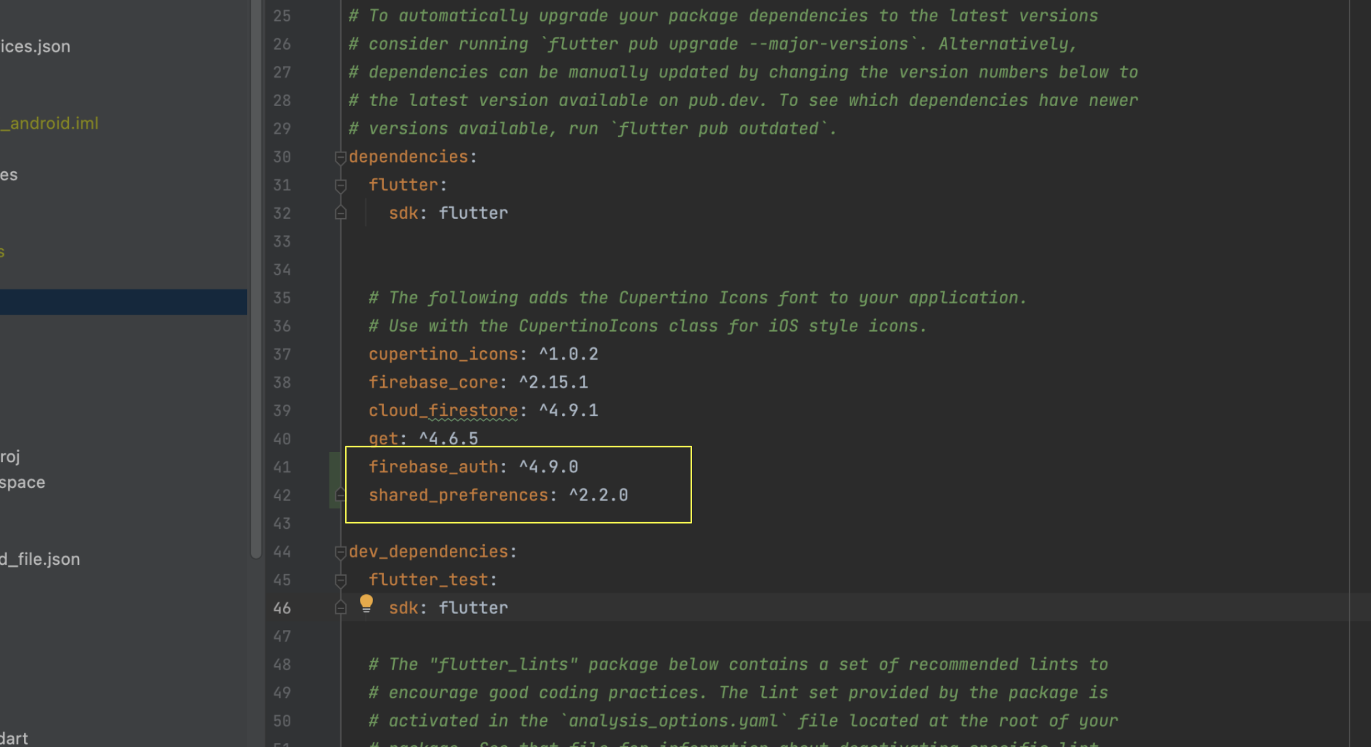Click green VCS change marker beside line 41
Image resolution: width=1371 pixels, height=747 pixels.
tap(334, 467)
